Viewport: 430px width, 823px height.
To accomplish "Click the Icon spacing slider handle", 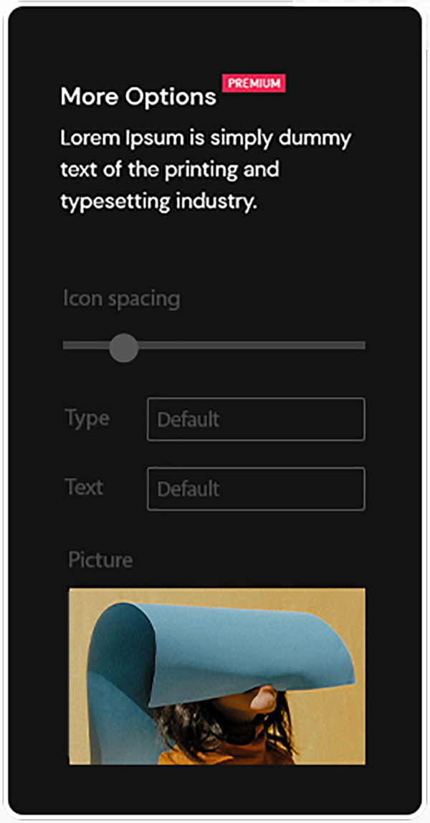I will [x=124, y=347].
